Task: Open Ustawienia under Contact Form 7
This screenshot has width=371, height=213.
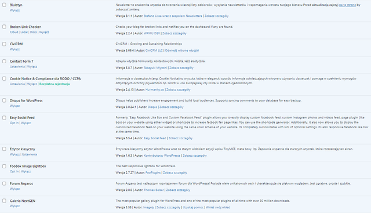Action: [17, 67]
